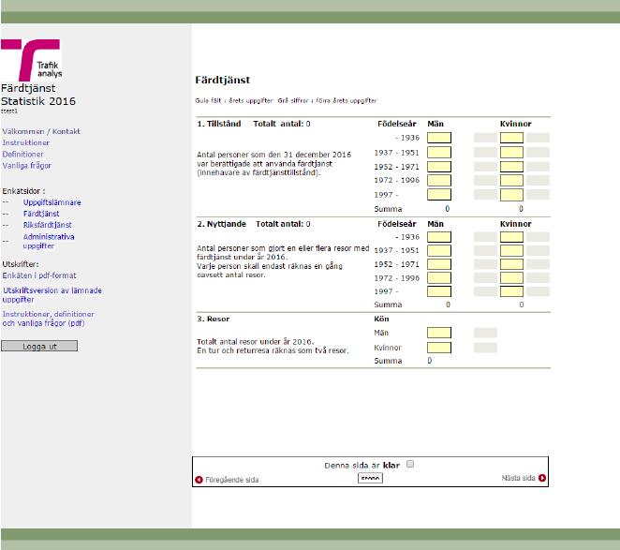The height and width of the screenshot is (550, 620).
Task: Click the 'Färdtjänst Statistik 2016' sidebar title
Action: (x=38, y=95)
